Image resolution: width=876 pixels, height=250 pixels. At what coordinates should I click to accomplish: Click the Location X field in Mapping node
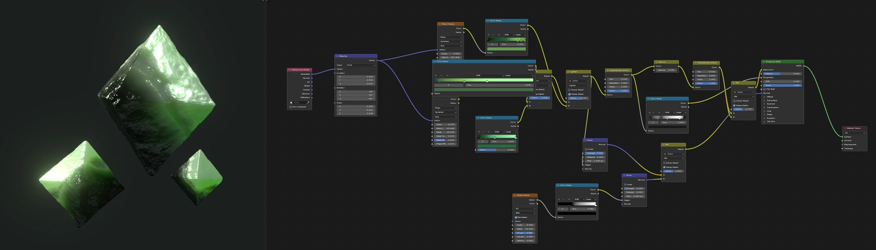(x=356, y=77)
